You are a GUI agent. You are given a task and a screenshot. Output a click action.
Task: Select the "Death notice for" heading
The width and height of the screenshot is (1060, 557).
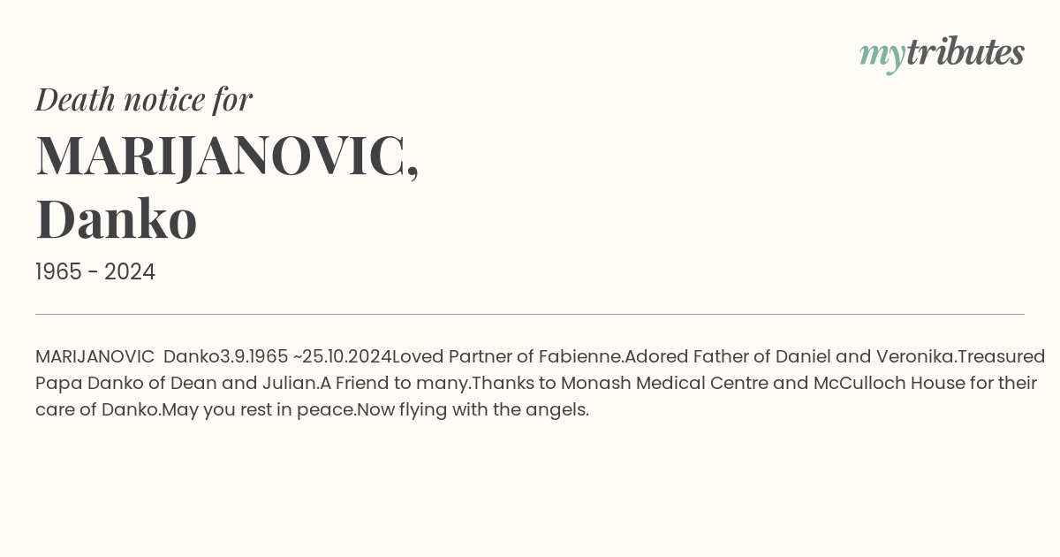[144, 99]
